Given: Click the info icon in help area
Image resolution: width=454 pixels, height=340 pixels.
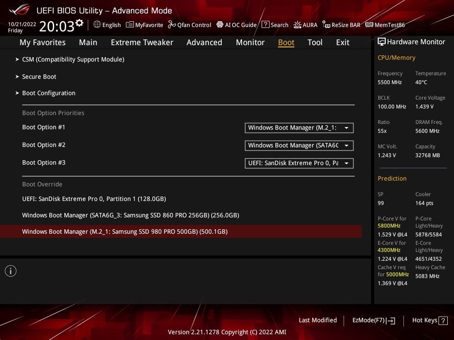Looking at the screenshot, I should 11,271.
